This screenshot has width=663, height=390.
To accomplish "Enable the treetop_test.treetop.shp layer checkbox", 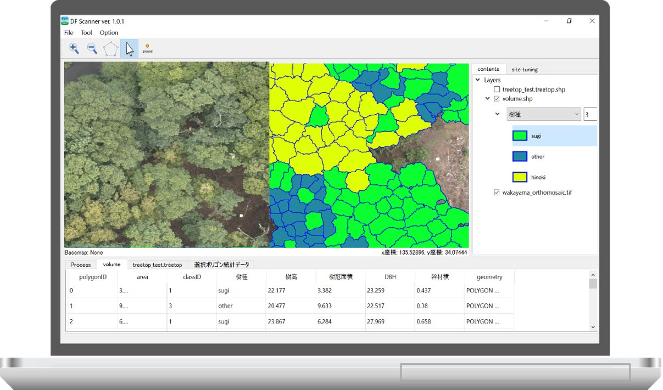I will [x=497, y=89].
